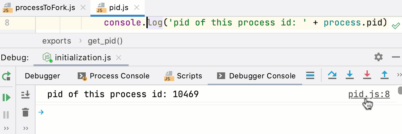Select get_pid() in the breadcrumbs

pos(105,41)
